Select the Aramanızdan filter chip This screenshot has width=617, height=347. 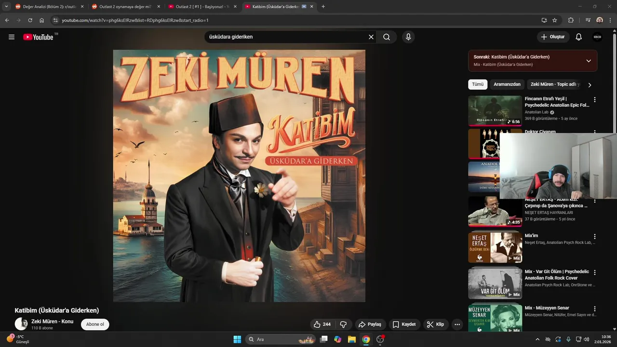click(x=507, y=84)
